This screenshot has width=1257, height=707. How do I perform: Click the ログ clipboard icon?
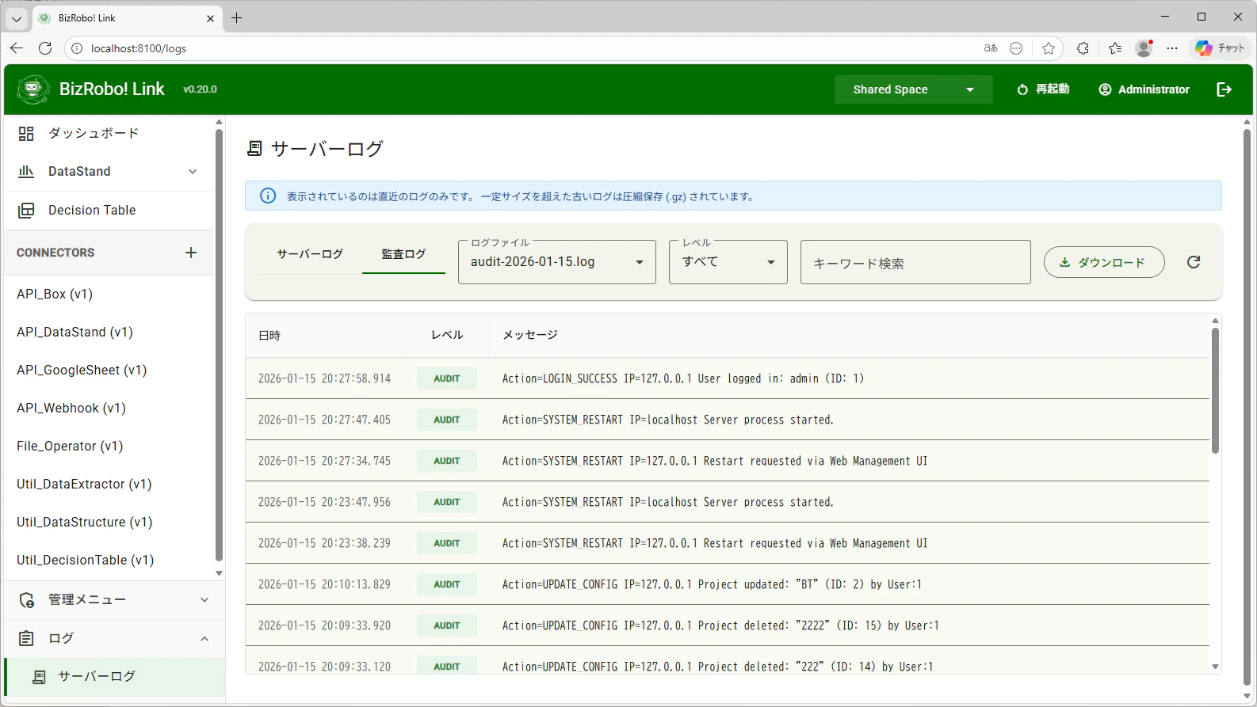[26, 638]
